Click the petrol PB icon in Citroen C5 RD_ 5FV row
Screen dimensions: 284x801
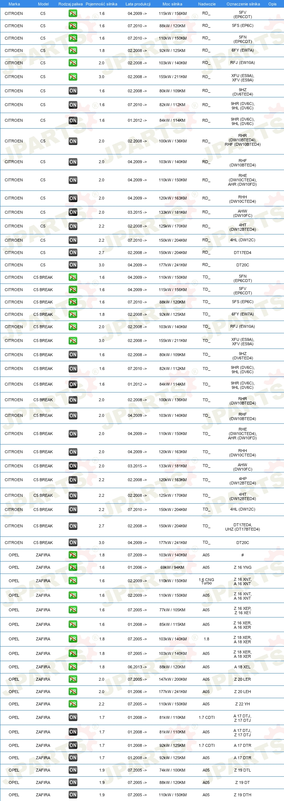point(73,13)
